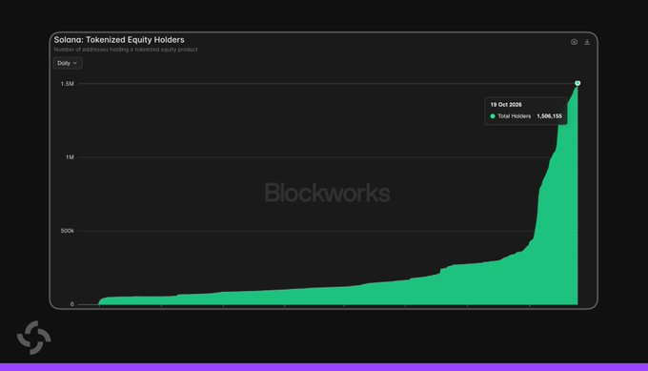Click the chart subtitle about holding addresses
This screenshot has width=648, height=371.
pos(126,50)
